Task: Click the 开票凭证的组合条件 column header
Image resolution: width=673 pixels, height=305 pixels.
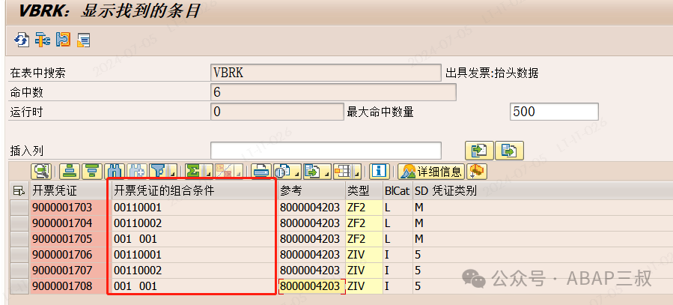Action: point(195,192)
